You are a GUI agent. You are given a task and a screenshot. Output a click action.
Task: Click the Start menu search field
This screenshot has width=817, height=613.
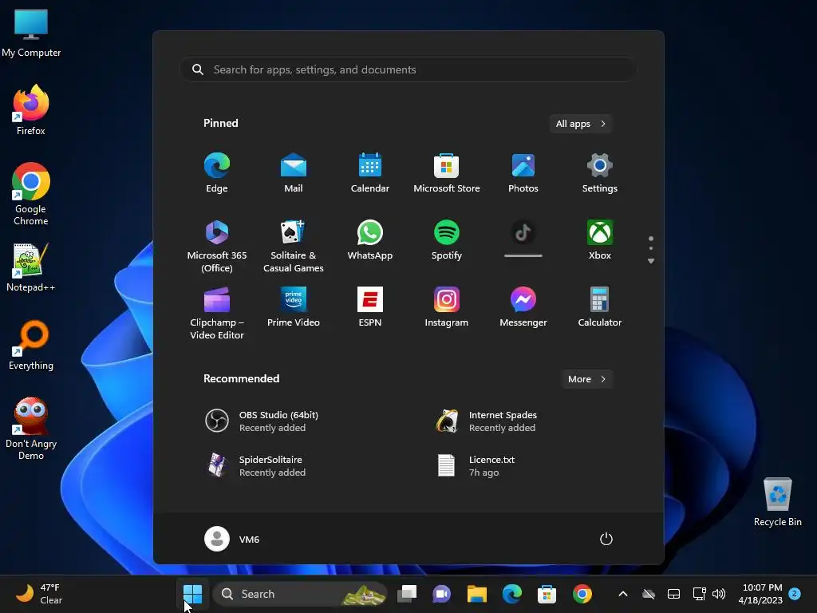point(408,69)
